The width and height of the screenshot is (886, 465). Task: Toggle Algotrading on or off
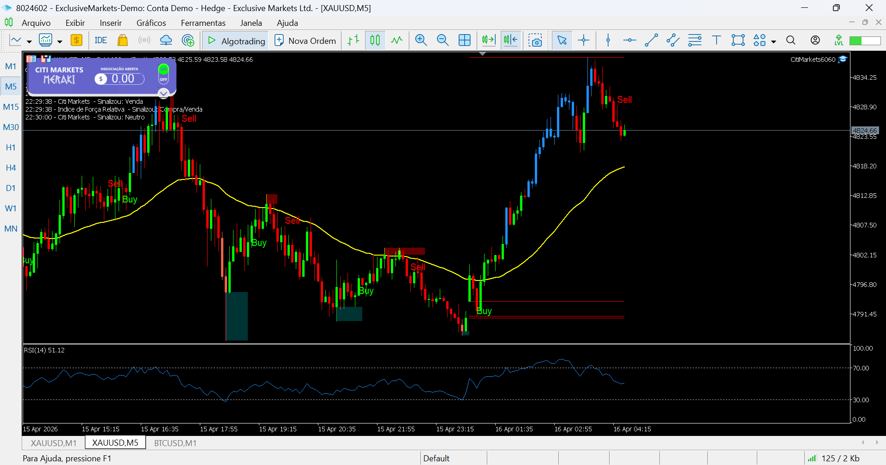236,41
